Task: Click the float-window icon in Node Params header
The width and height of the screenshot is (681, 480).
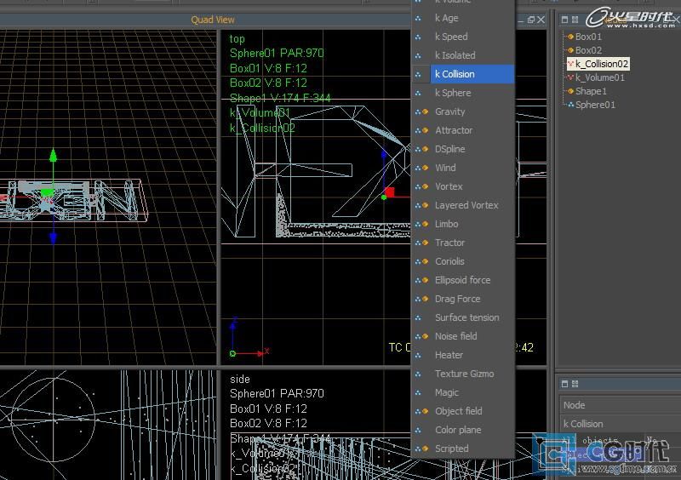Action: point(564,384)
